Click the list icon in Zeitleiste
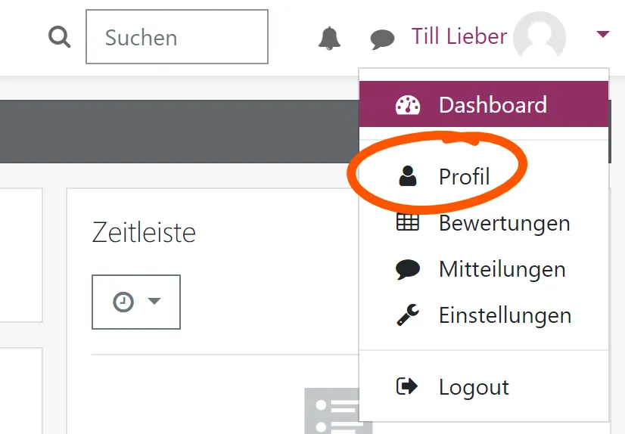The width and height of the screenshot is (625, 434). [x=333, y=412]
